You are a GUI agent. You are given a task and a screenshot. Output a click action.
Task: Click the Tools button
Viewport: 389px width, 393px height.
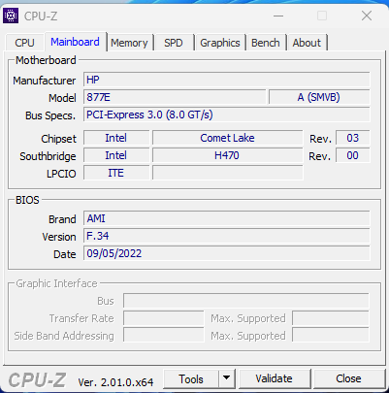(x=191, y=378)
